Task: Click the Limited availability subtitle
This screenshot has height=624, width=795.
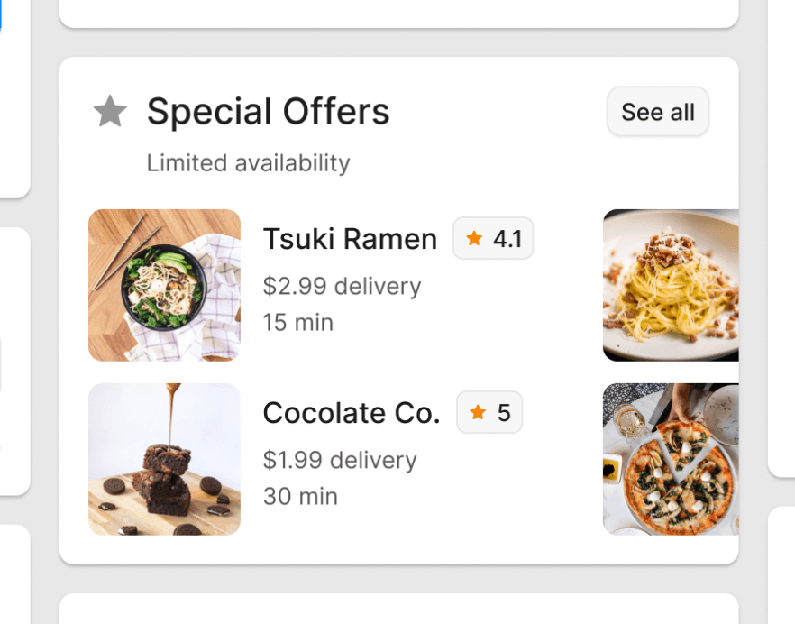Action: coord(248,163)
